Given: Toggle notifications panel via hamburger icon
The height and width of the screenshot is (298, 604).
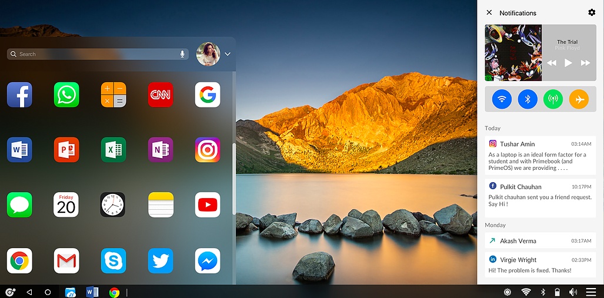Looking at the screenshot, I should pos(591,292).
